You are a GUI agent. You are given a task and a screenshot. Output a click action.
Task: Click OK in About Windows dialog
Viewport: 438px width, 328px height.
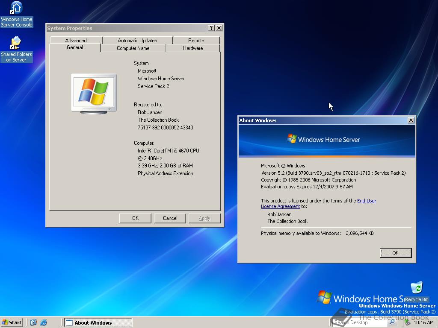coord(396,253)
